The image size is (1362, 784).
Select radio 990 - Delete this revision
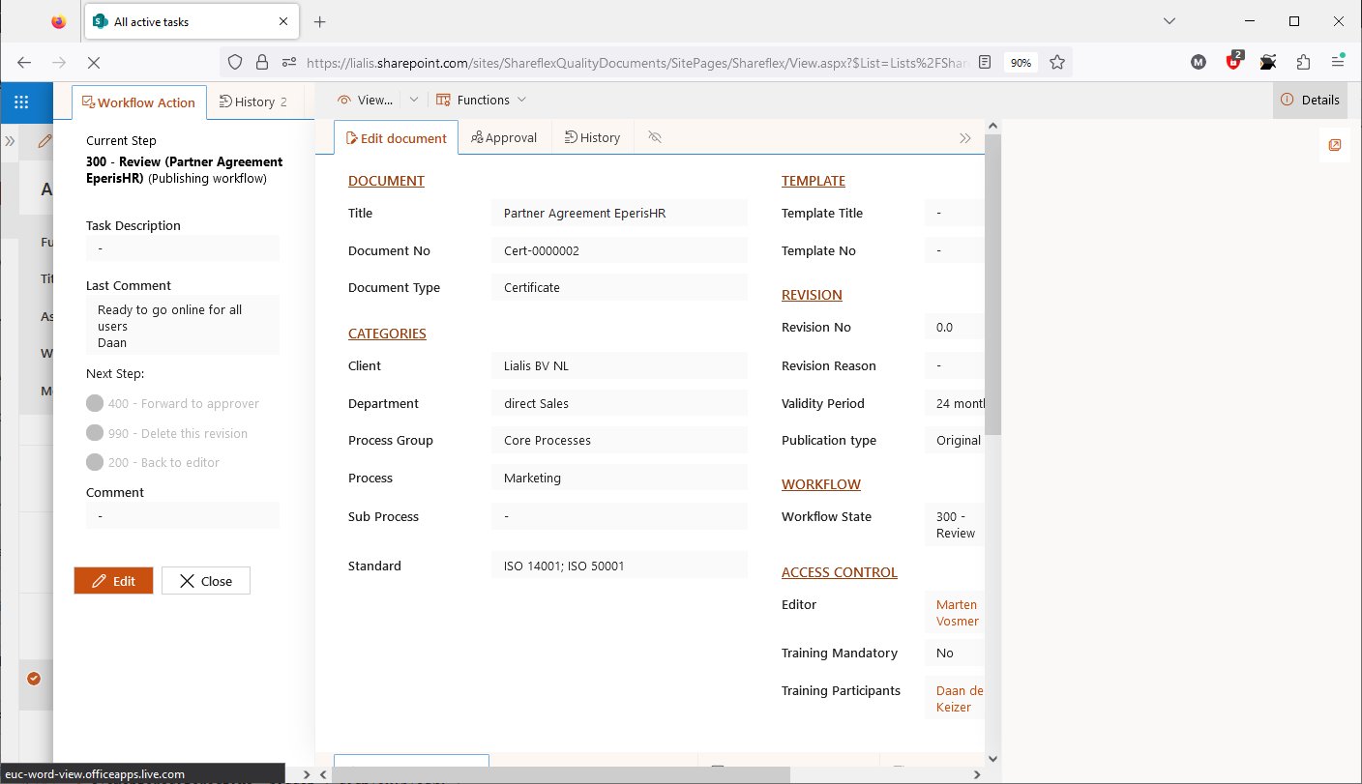[x=95, y=433]
